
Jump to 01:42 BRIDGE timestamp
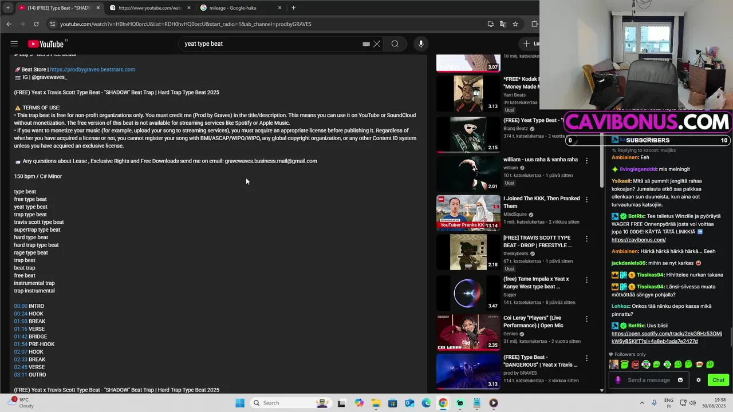(21, 336)
